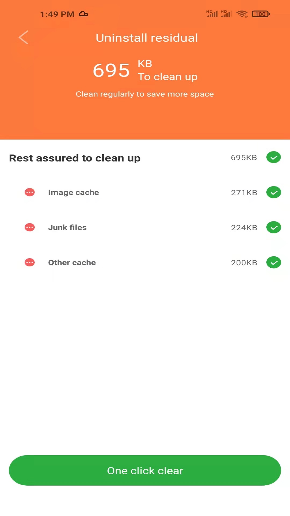
Task: Tap the first HD signal strength icon
Action: click(x=212, y=14)
